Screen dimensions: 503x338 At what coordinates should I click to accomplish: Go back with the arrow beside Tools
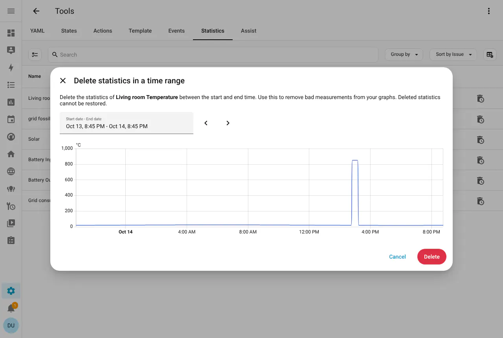pos(36,11)
